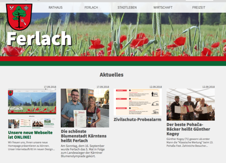The image size is (226, 163).
Task: Click the 12.09.2018 date above Zivilschutz article
Action: tap(156, 87)
